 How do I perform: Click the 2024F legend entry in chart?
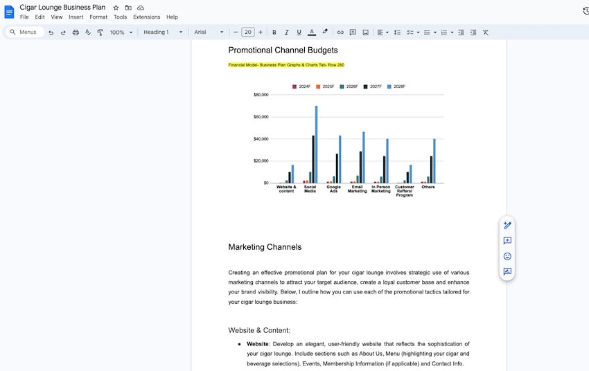pos(301,87)
